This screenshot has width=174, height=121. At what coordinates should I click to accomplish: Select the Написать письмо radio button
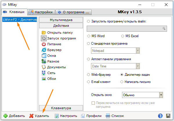[122, 82]
